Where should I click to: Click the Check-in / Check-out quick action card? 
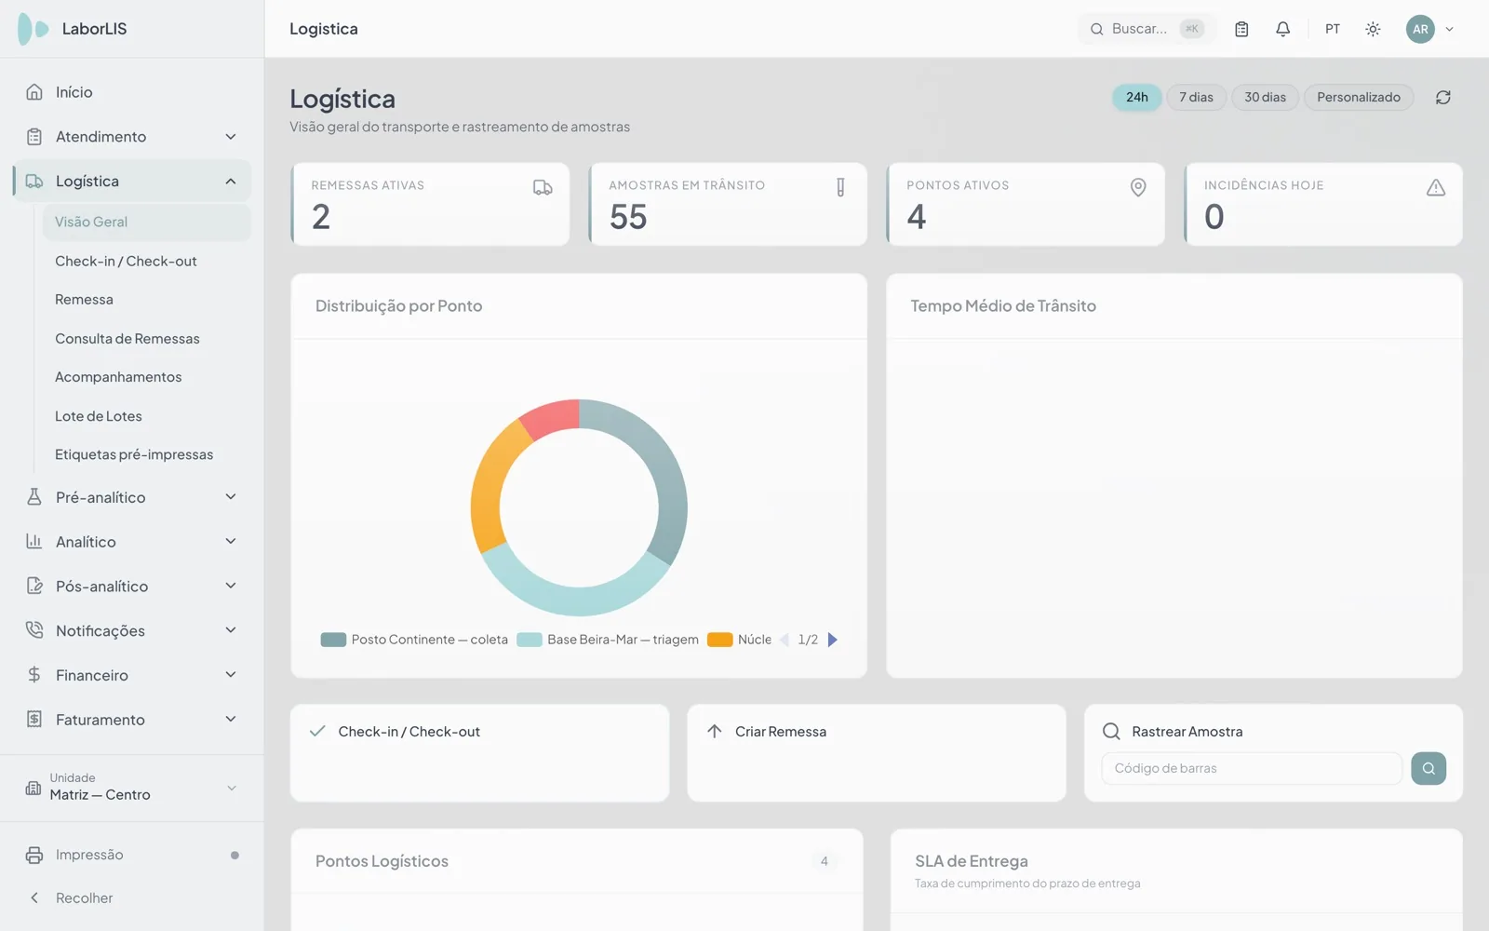(x=479, y=753)
